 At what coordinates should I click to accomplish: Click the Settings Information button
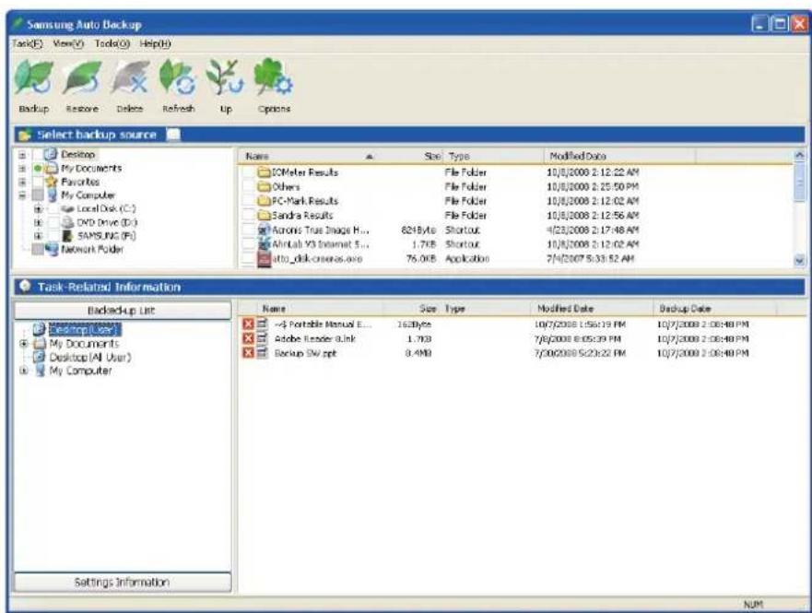tap(123, 582)
